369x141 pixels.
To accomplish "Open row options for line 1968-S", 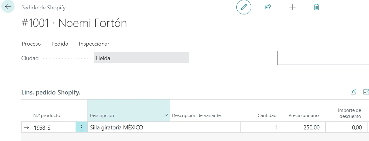I will pyautogui.click(x=81, y=127).
